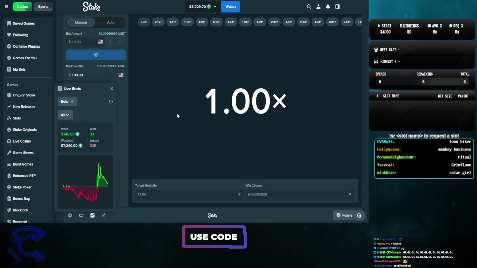Viewport: 477px width, 268px height.
Task: Click the $7,340.00 wagered value
Action: click(69, 146)
